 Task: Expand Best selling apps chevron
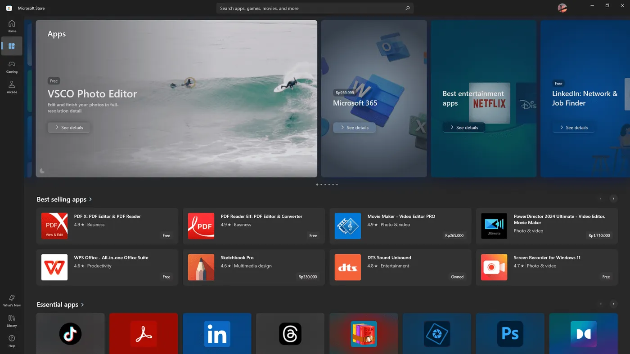[x=90, y=199]
